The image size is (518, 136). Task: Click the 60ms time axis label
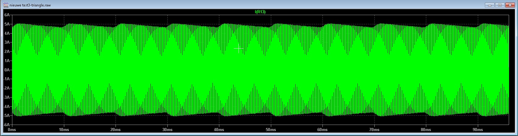coord(322,130)
